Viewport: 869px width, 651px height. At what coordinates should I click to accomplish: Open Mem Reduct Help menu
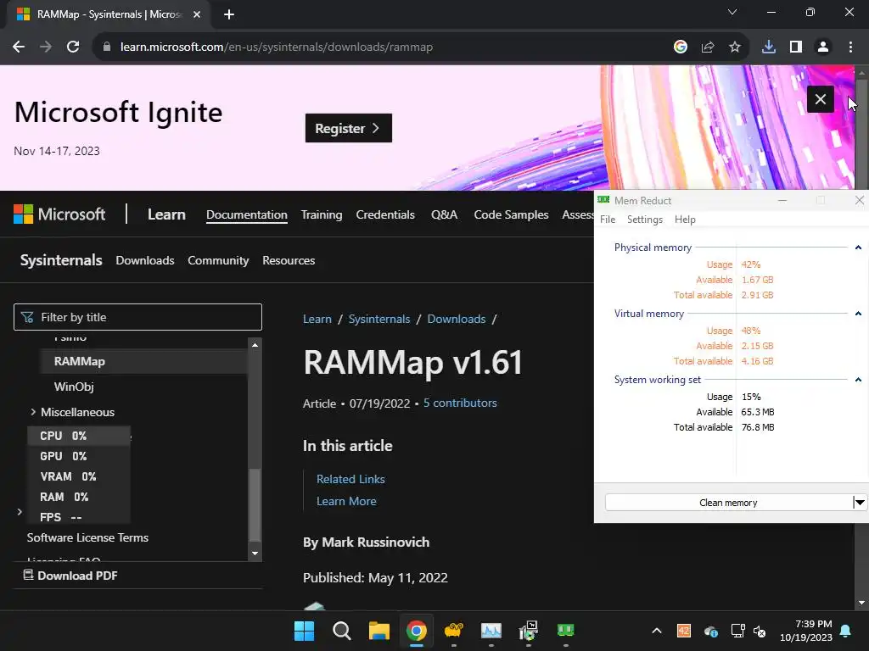(685, 220)
